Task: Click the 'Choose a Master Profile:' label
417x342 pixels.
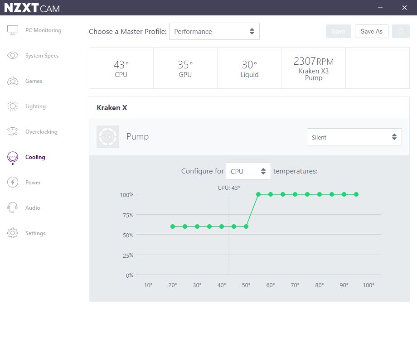Action: [x=128, y=31]
